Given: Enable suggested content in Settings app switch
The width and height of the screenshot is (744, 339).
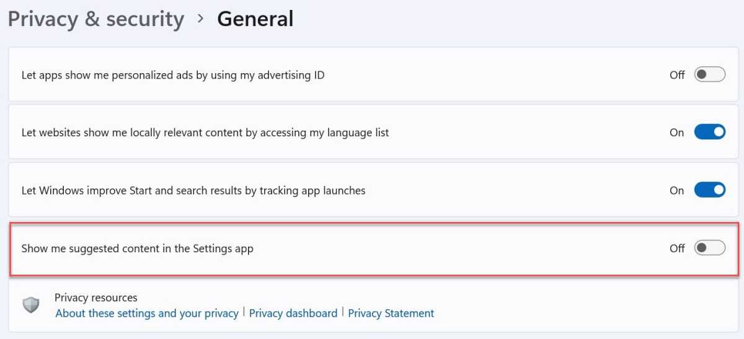Looking at the screenshot, I should (709, 249).
